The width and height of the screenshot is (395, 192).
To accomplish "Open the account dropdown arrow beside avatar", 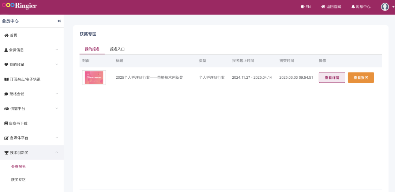I will (x=393, y=7).
